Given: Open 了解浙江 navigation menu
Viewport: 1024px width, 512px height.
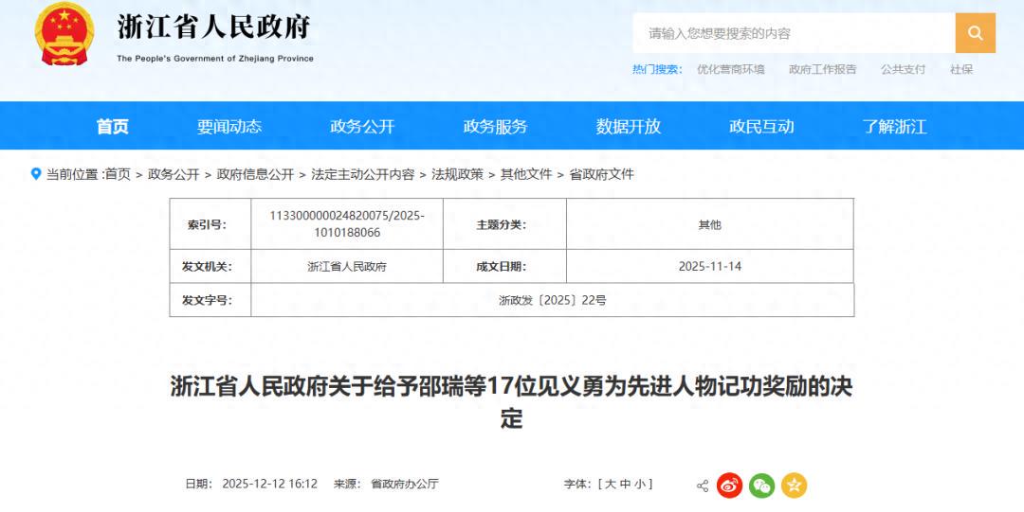Looking at the screenshot, I should [894, 127].
